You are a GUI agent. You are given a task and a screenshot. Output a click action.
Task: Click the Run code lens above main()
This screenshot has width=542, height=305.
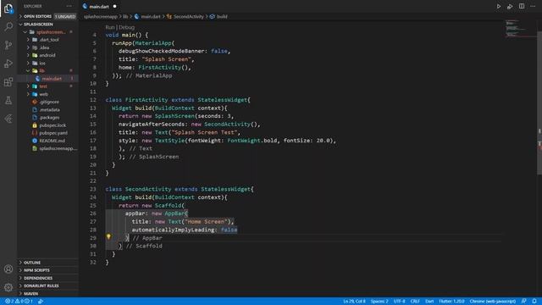point(109,27)
